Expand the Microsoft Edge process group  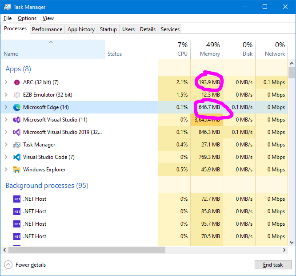(x=6, y=107)
